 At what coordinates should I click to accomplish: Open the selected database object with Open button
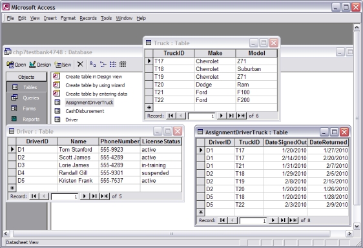16,65
